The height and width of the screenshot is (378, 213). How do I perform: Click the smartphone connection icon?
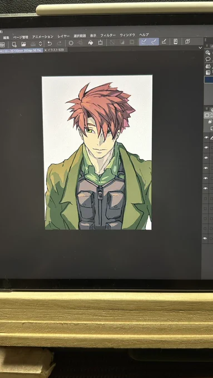176,42
